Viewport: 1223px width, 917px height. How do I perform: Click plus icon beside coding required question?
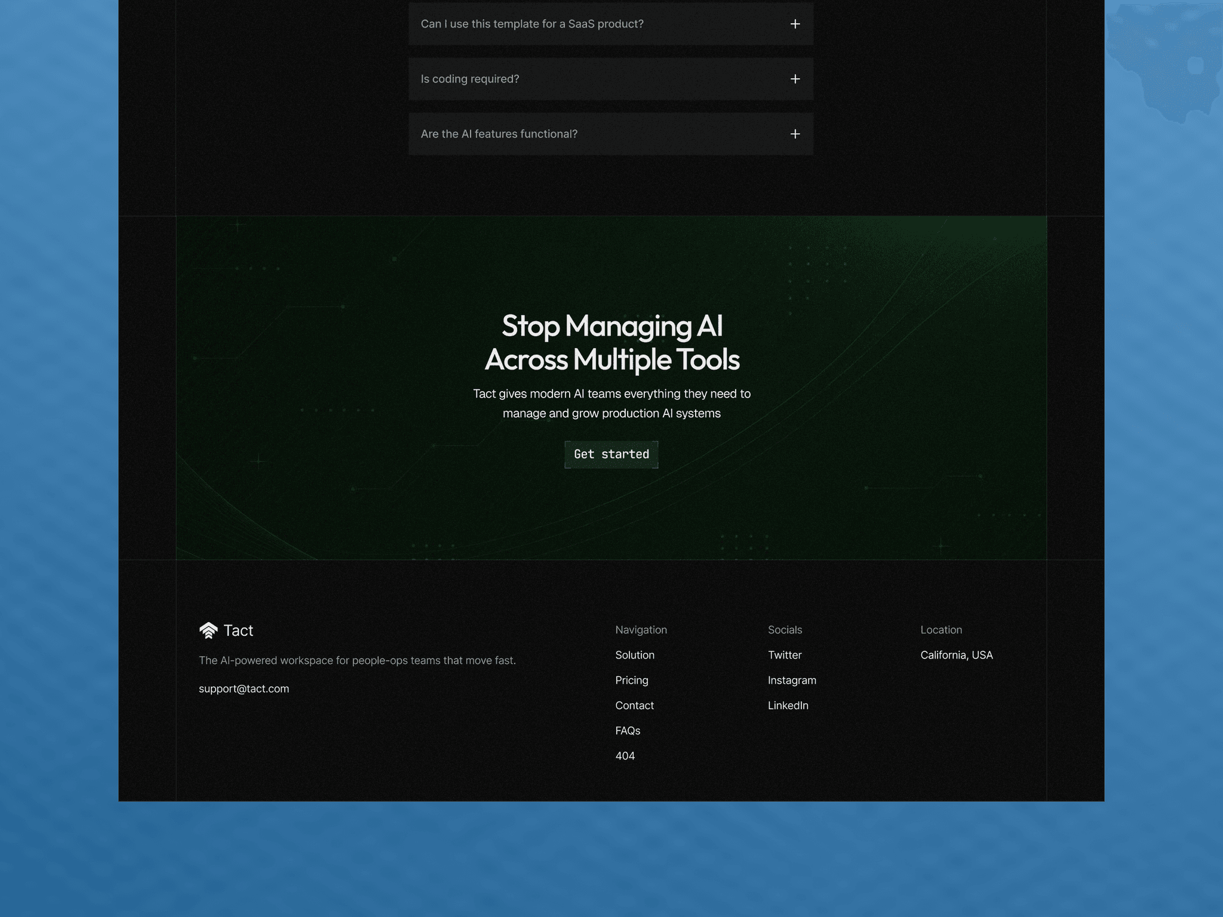pyautogui.click(x=795, y=79)
